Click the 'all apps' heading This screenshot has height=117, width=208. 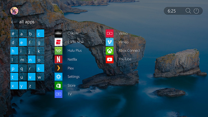coord(27,22)
